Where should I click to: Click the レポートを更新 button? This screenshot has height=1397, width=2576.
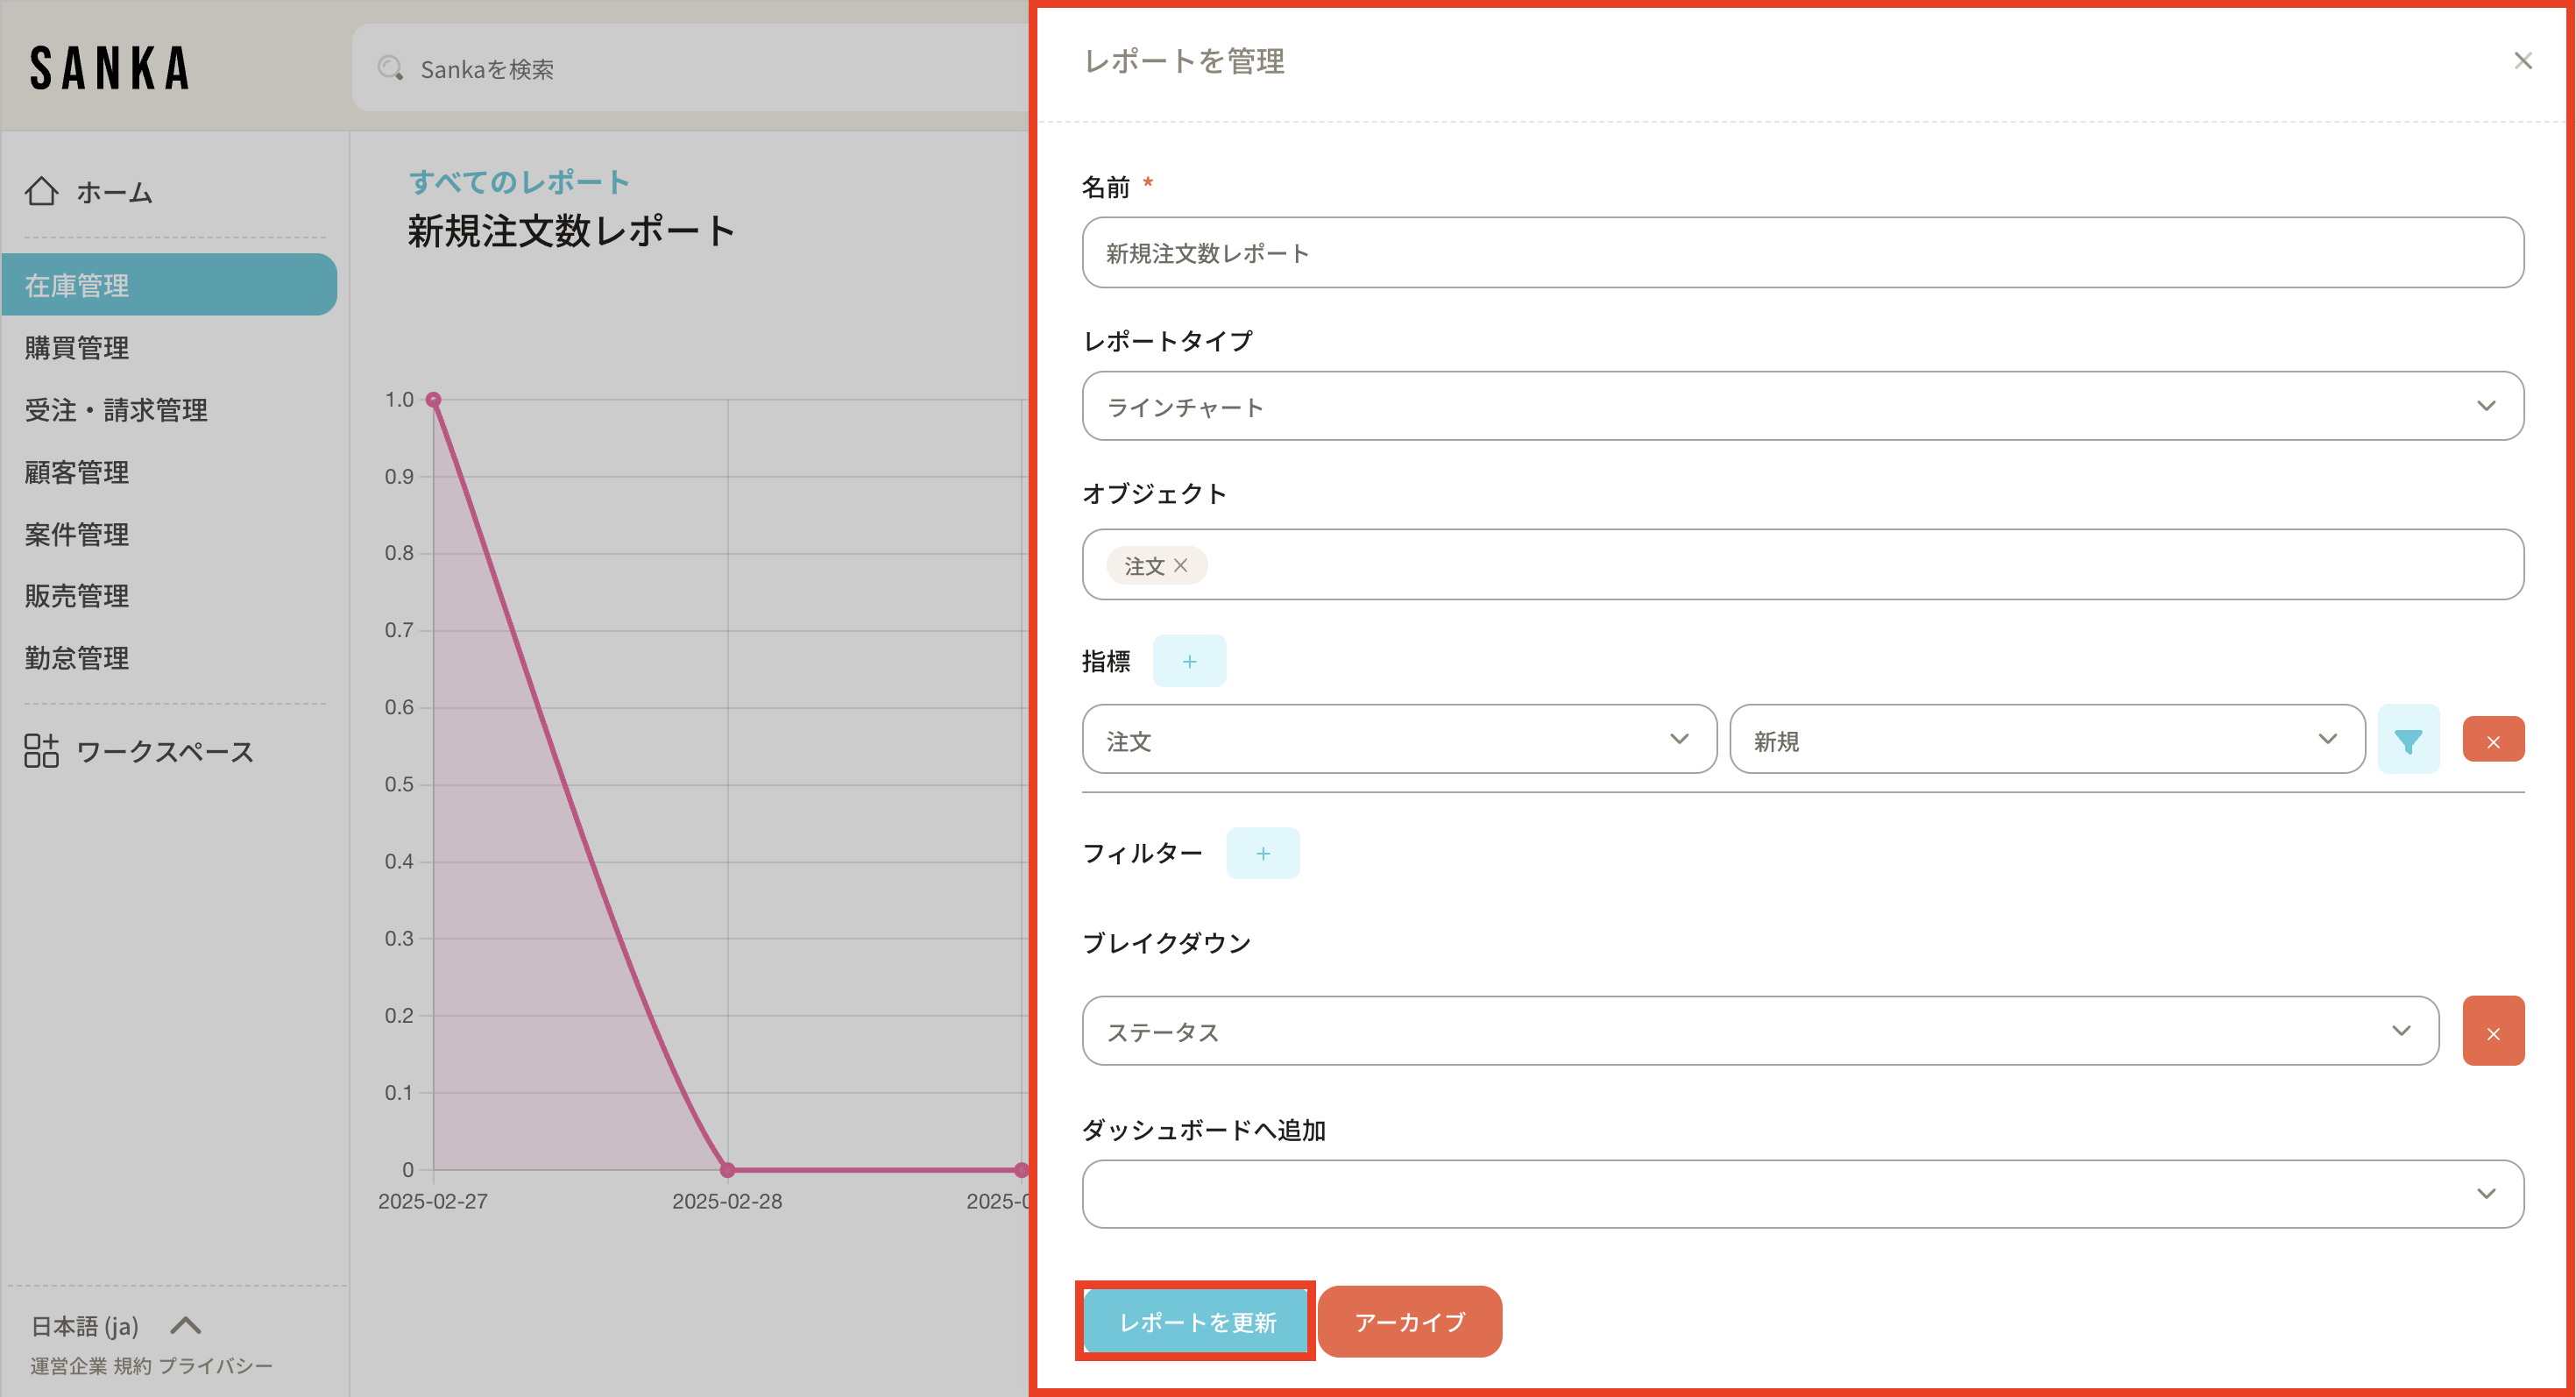point(1196,1321)
